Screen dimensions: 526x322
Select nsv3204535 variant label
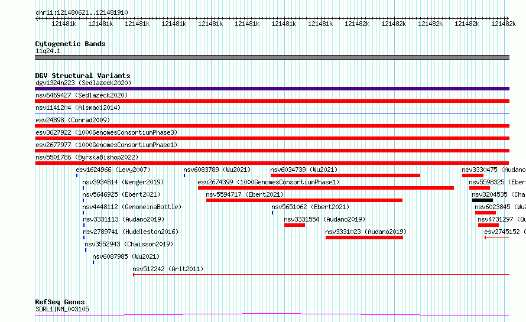click(x=499, y=194)
